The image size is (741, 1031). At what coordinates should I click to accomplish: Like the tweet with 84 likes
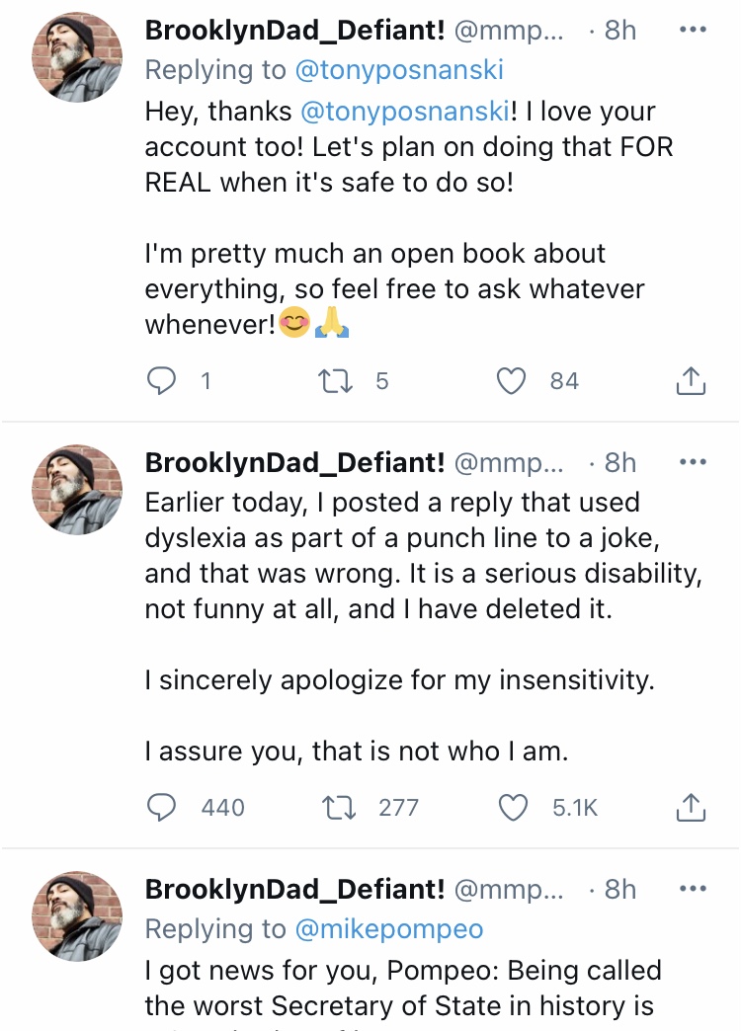512,381
